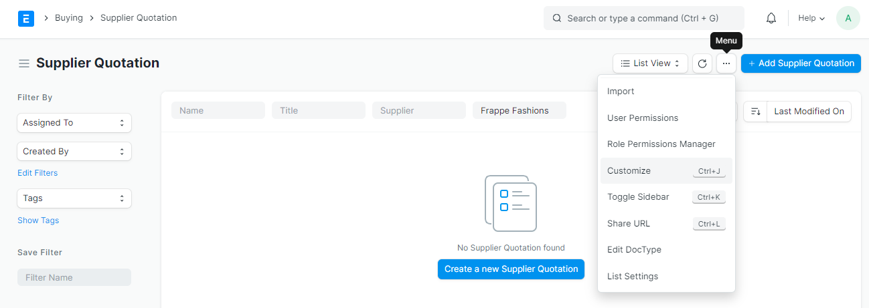Open the Assigned To dropdown
This screenshot has height=308, width=869.
click(74, 123)
